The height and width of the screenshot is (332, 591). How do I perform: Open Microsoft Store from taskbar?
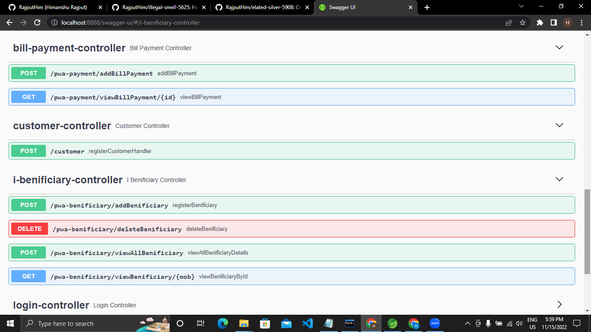[265, 323]
